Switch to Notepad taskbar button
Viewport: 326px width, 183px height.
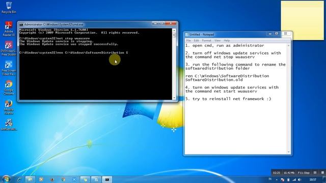click(x=96, y=179)
